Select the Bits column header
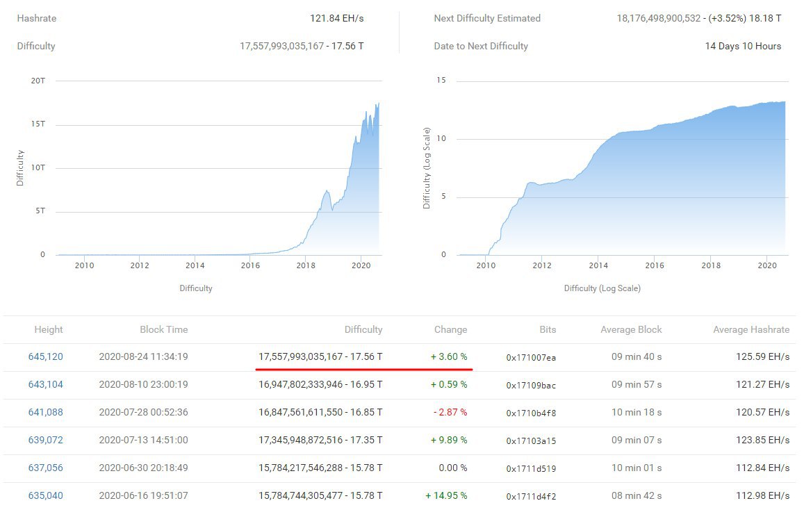This screenshot has height=510, width=804. click(x=548, y=329)
